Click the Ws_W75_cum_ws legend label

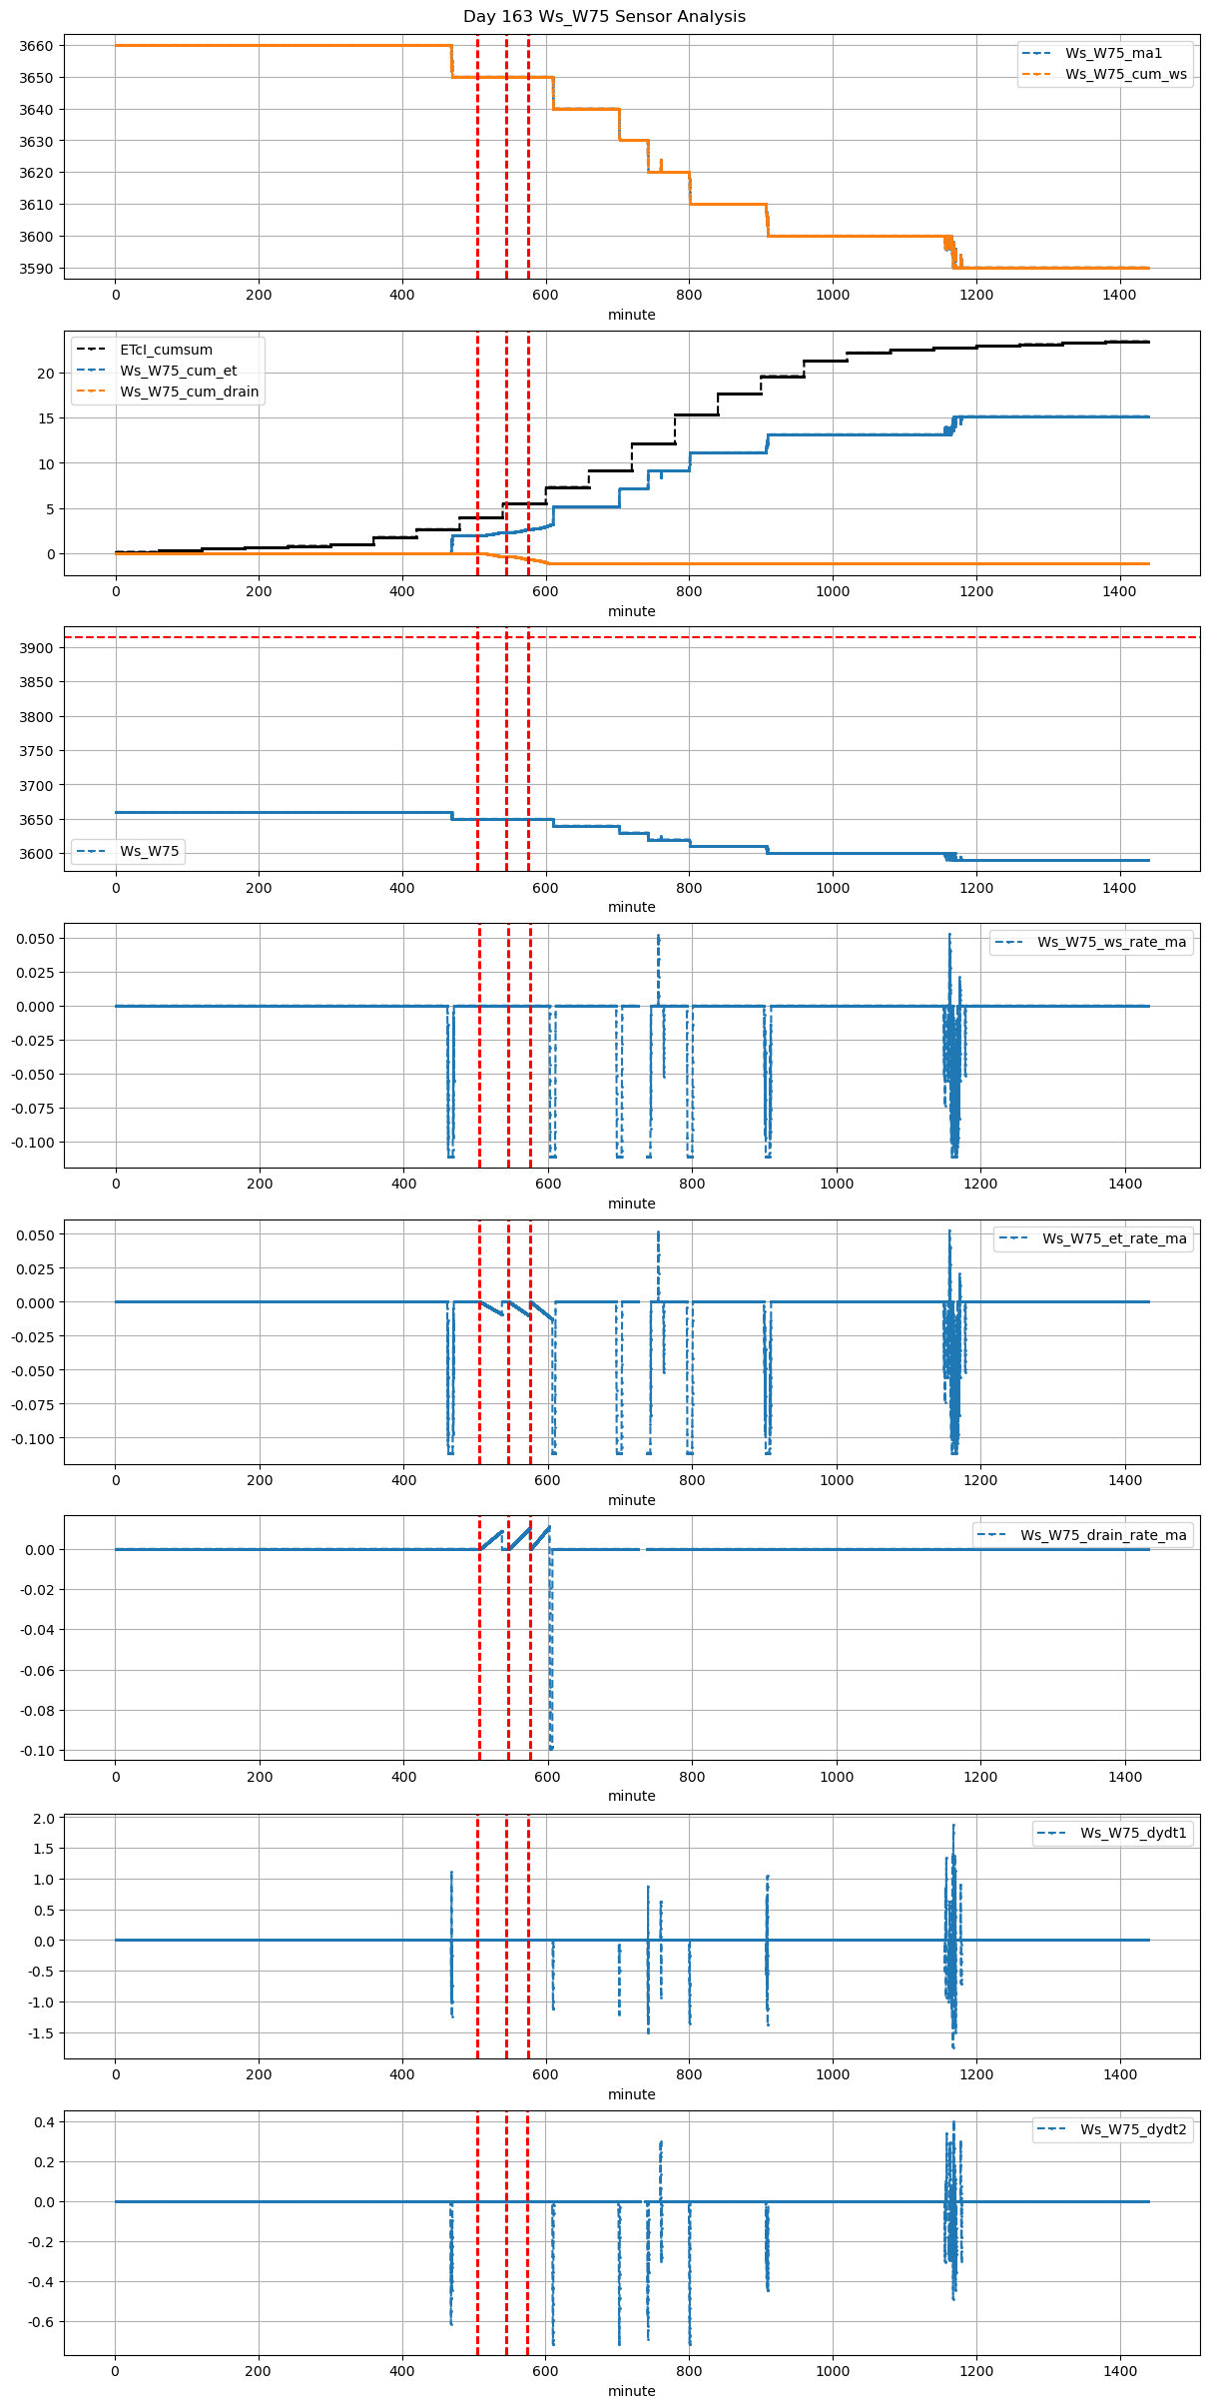[1125, 74]
